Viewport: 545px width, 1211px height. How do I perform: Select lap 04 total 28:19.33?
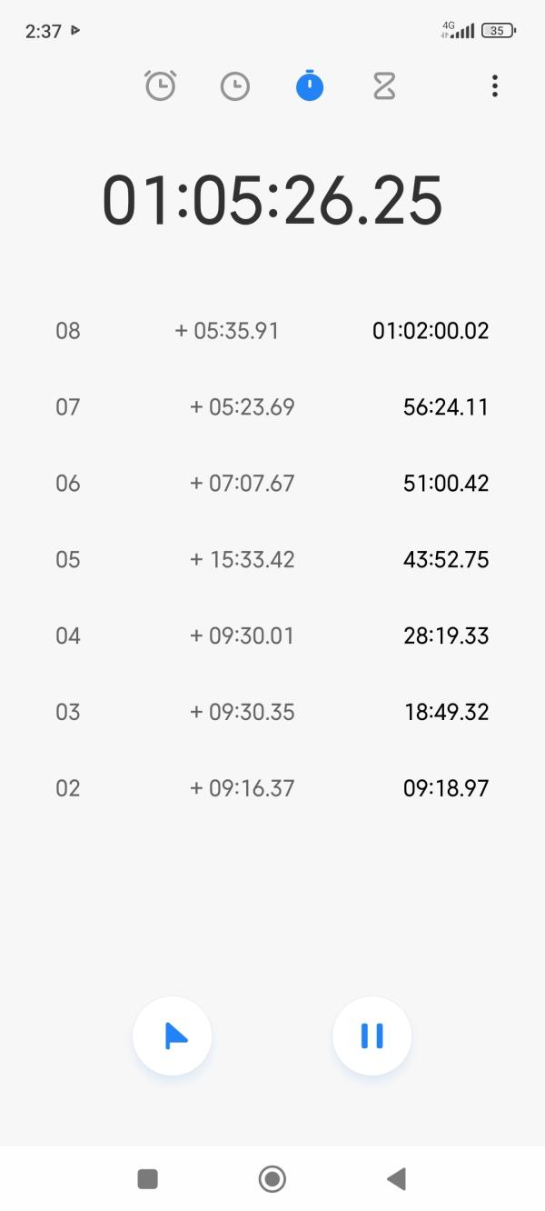coord(446,636)
